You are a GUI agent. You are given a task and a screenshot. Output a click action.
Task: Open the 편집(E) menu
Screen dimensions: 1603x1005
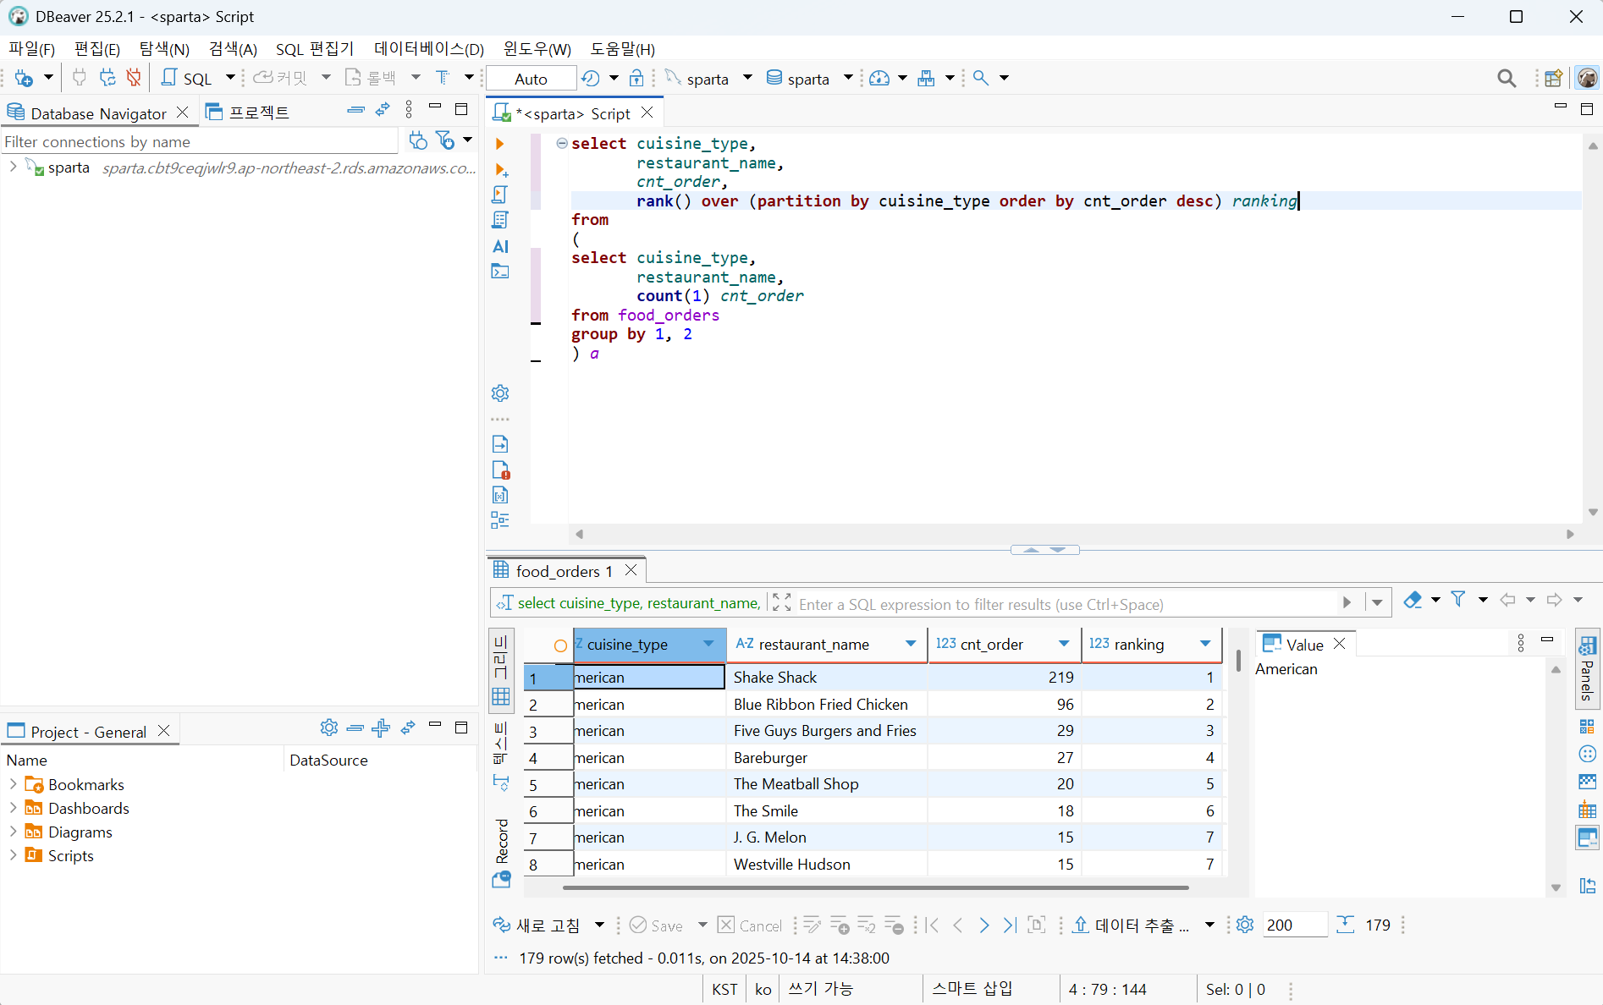(x=96, y=49)
